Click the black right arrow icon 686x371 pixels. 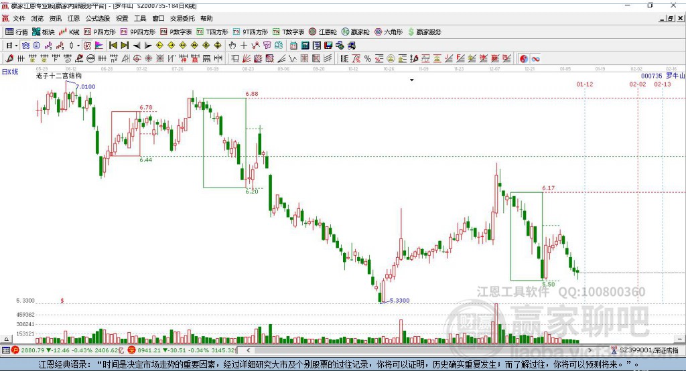[148, 46]
